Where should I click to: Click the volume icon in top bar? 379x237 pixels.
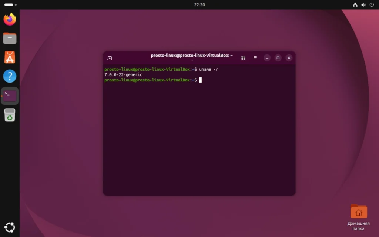[x=363, y=4]
